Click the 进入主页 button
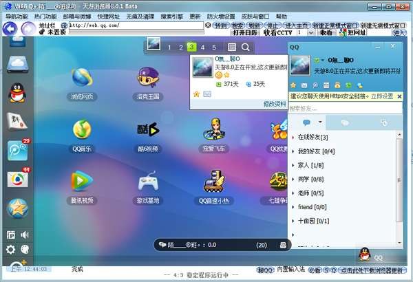 tap(297, 25)
